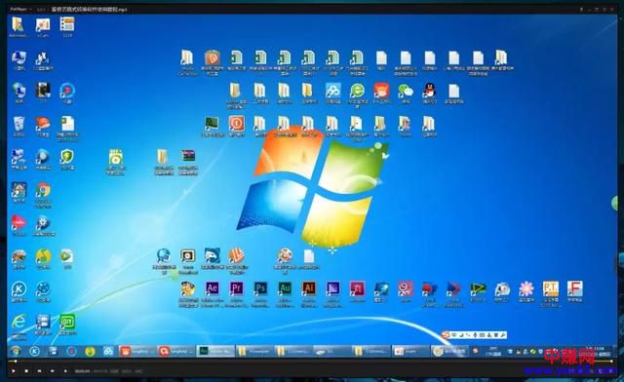Click the stop button in player controls
The height and width of the screenshot is (382, 624).
[26, 371]
